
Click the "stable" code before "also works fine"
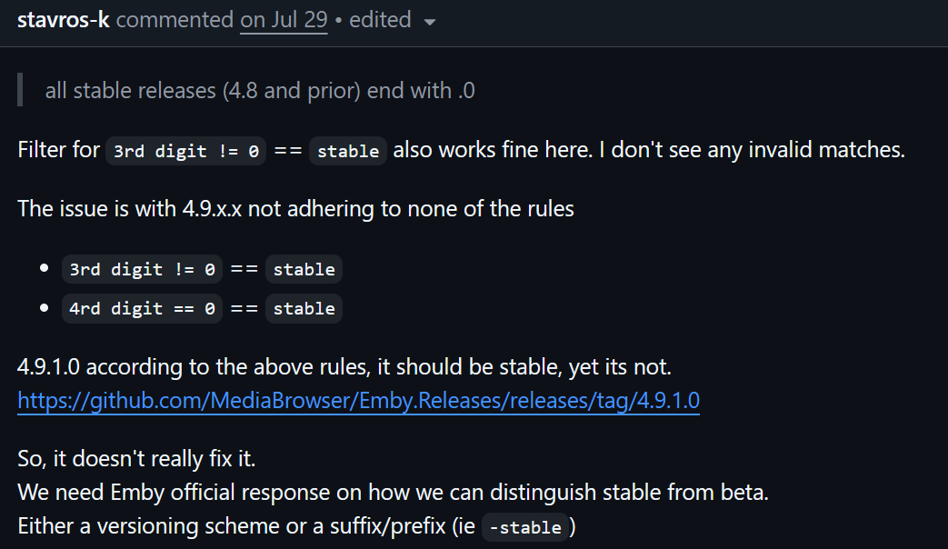click(348, 151)
